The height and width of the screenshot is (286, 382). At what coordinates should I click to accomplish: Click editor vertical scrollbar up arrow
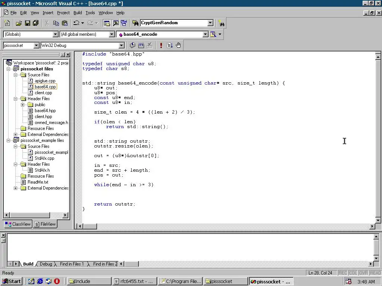378,57
